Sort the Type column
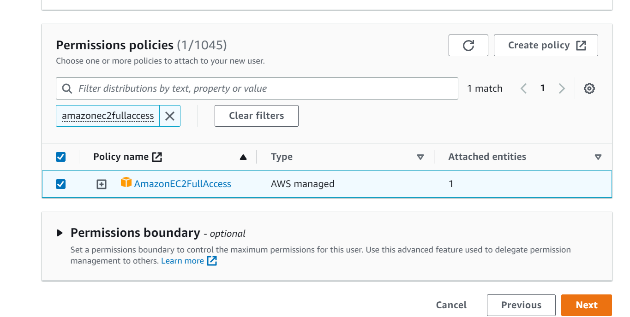This screenshot has height=317, width=630. coord(420,157)
